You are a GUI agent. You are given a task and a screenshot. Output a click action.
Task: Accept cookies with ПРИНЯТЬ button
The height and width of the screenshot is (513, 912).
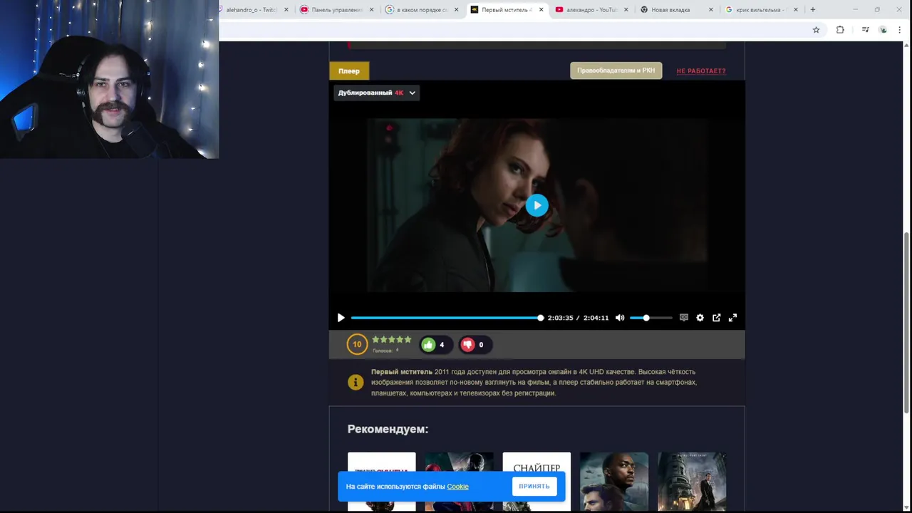coord(534,486)
